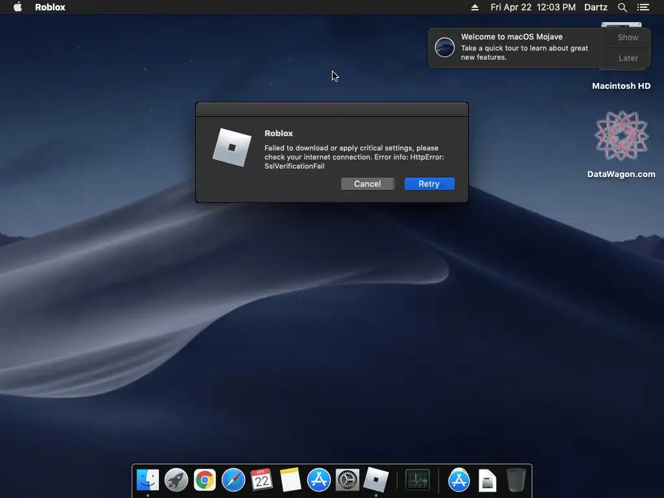Open the App Store icon next to Activity Monitor
This screenshot has width=664, height=498.
pyautogui.click(x=458, y=480)
